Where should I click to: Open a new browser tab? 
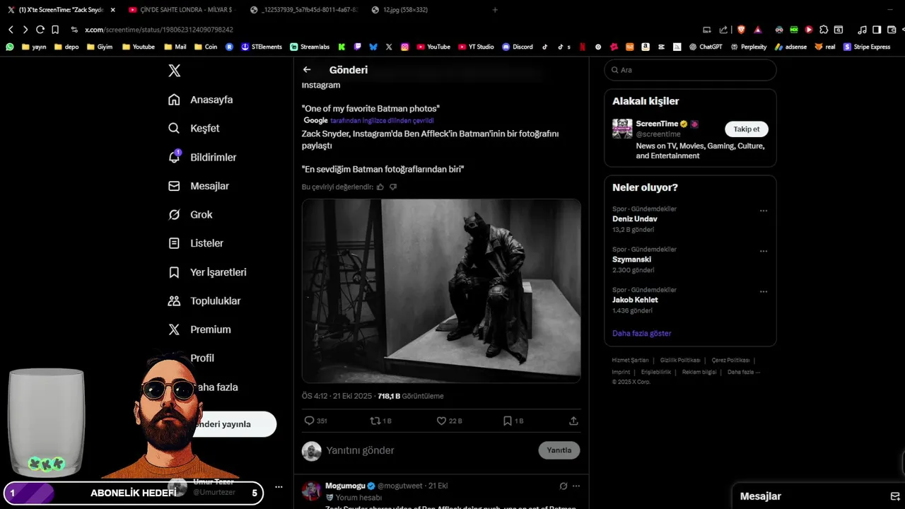click(x=495, y=10)
